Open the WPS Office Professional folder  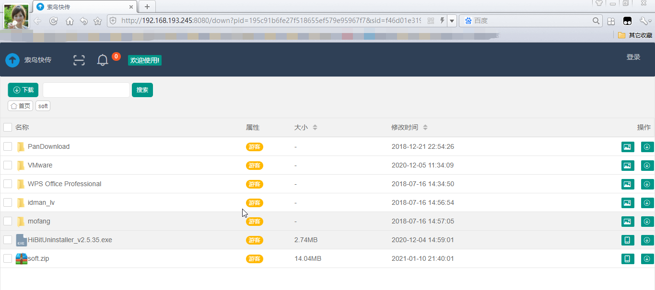(65, 184)
